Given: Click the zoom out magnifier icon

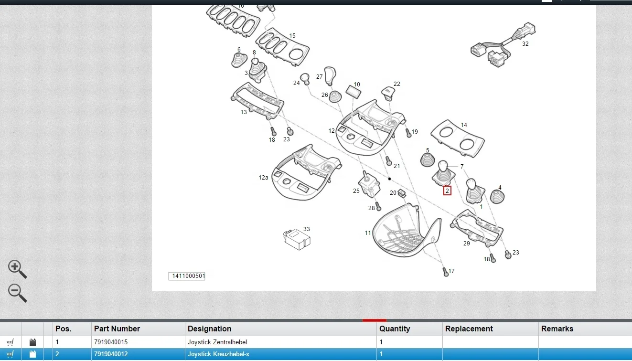Looking at the screenshot, I should [17, 292].
